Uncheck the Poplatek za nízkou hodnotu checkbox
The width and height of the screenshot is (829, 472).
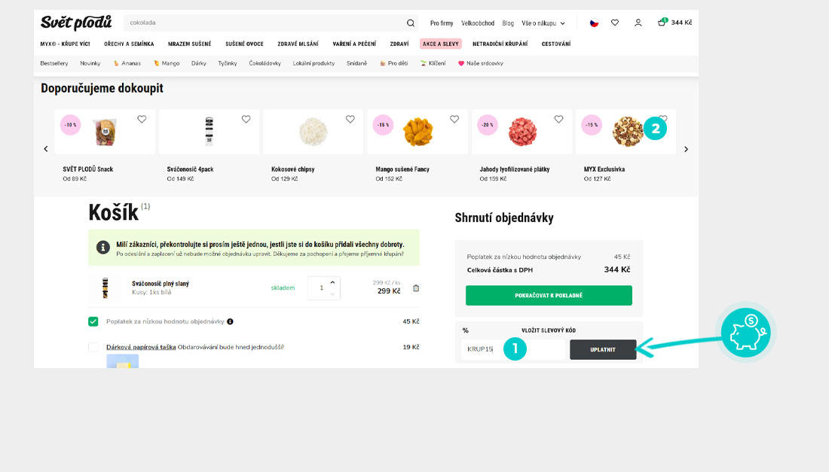point(93,321)
